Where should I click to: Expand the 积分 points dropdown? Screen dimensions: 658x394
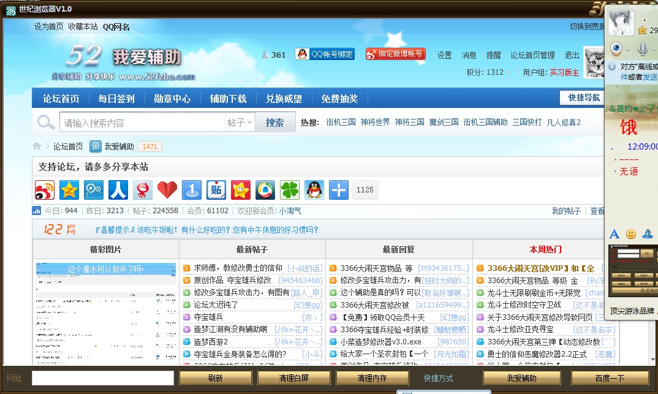(x=508, y=72)
